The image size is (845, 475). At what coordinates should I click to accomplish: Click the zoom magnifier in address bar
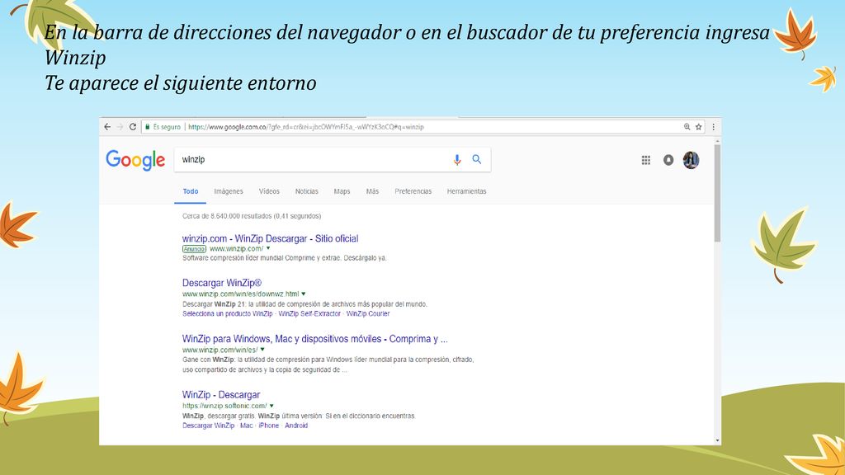point(687,127)
